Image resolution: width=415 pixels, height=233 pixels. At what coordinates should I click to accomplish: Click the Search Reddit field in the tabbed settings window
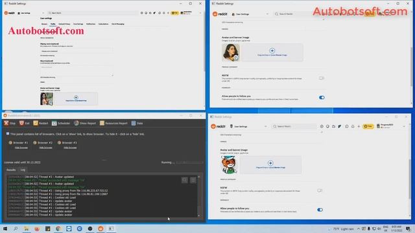[93, 13]
